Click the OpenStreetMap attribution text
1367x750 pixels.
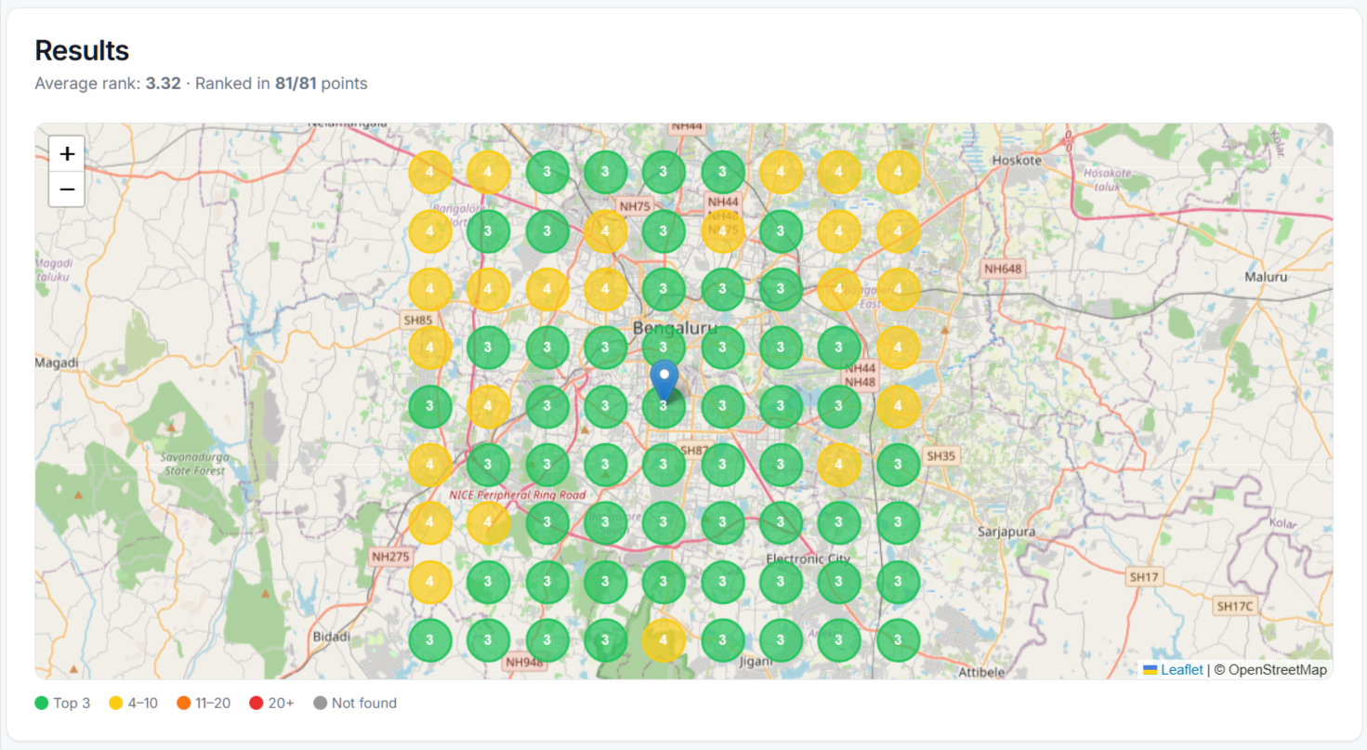point(1270,669)
